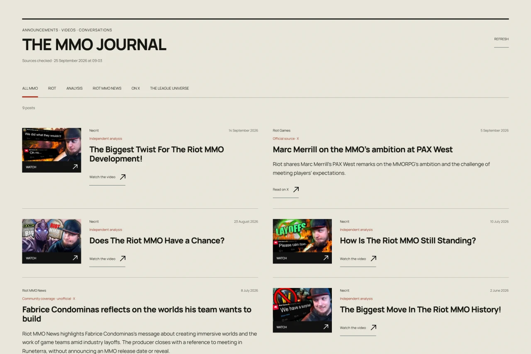Select THE LEAGUE UNIVERSE tab

click(x=169, y=88)
